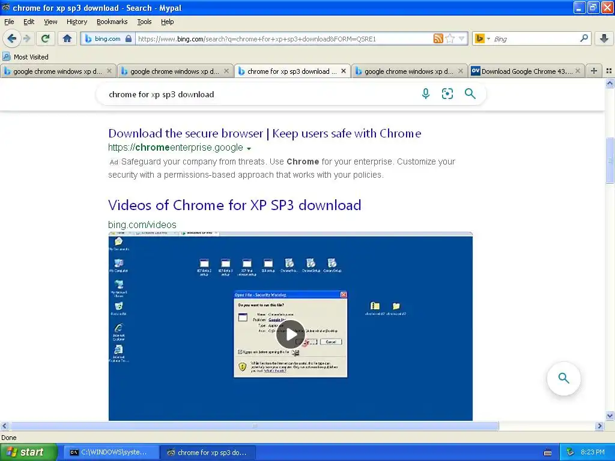Open the View menu
Viewport: 615px width, 461px height.
coord(50,22)
